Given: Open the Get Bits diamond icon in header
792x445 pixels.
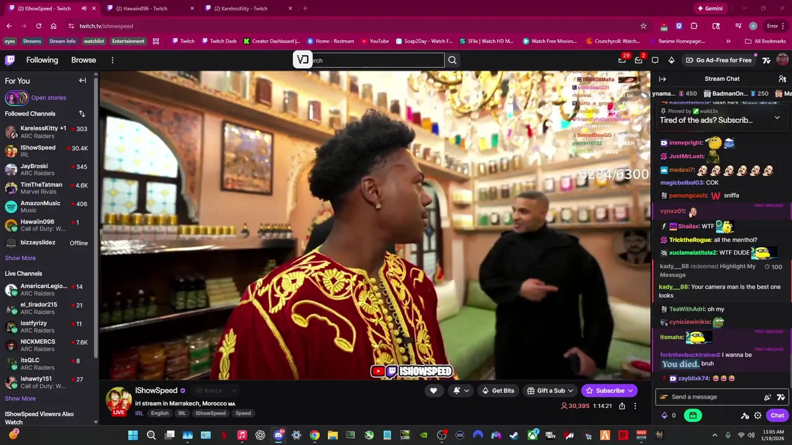Looking at the screenshot, I should [x=671, y=60].
